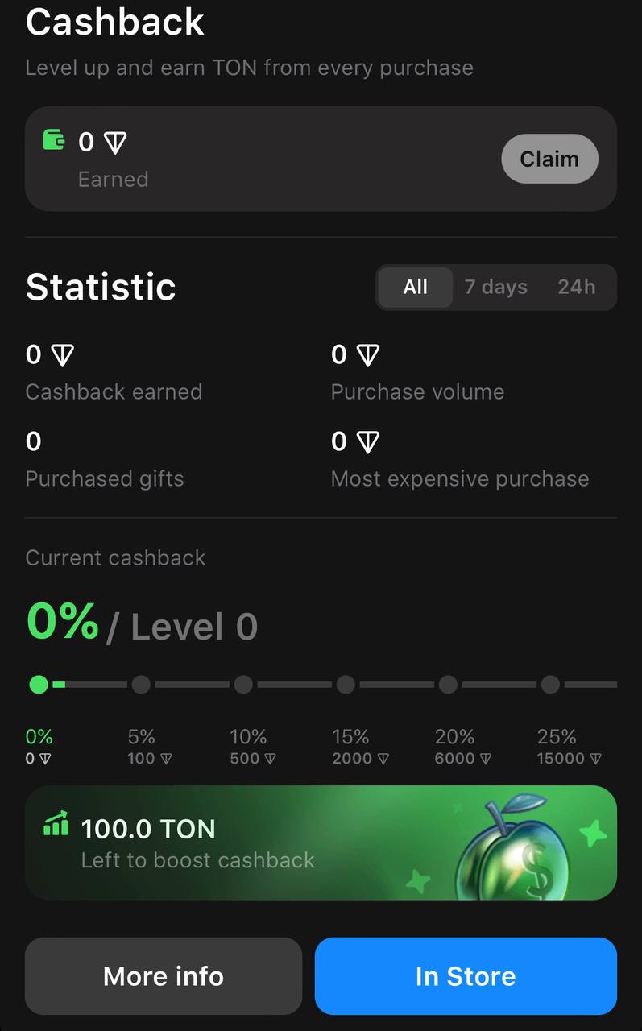The width and height of the screenshot is (642, 1031).
Task: Open More info about cashback
Action: click(164, 976)
